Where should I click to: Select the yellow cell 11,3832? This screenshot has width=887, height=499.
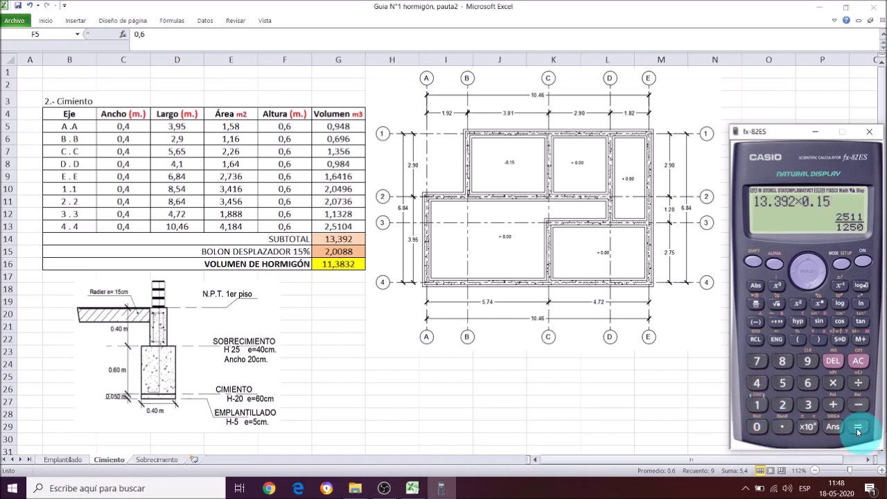coord(338,264)
